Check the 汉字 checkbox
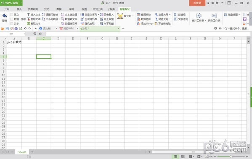 pos(12,23)
